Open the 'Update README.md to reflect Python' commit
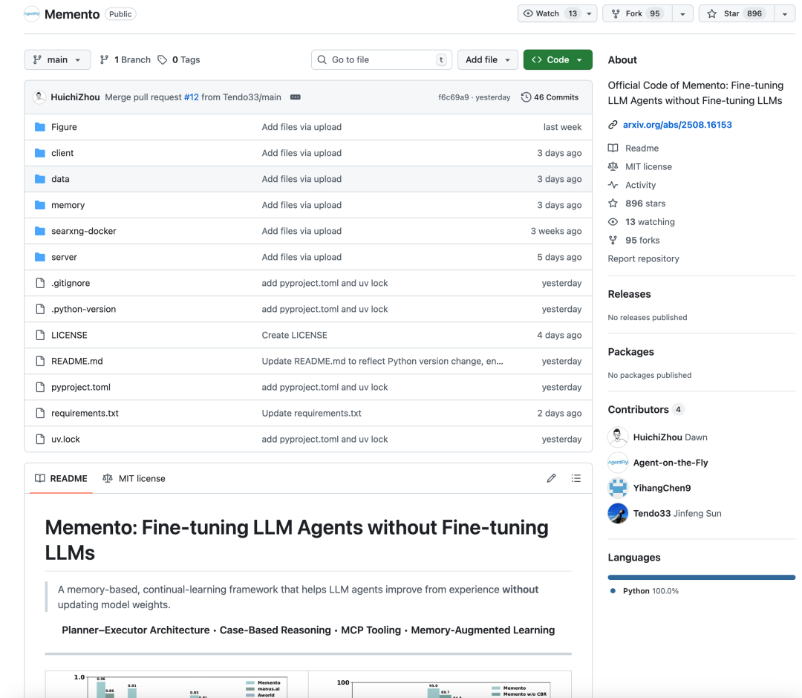 tap(382, 362)
